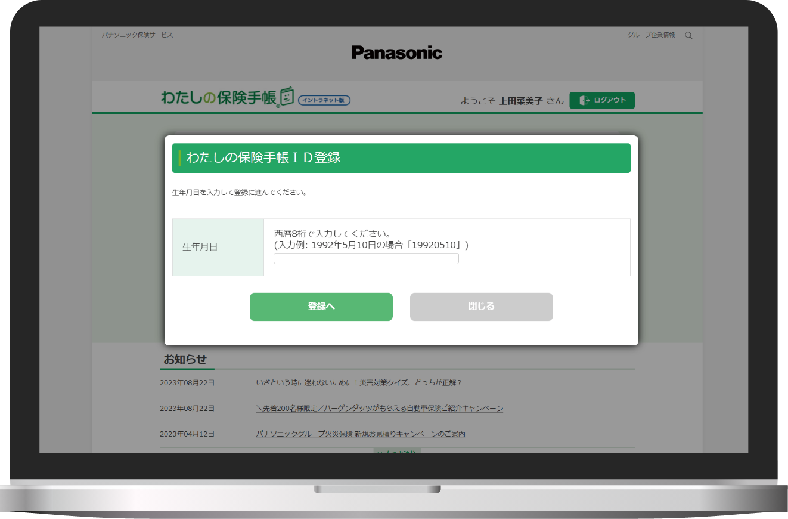This screenshot has width=788, height=519.
Task: Click the わたしの保険手帳 logo text
Action: (219, 98)
